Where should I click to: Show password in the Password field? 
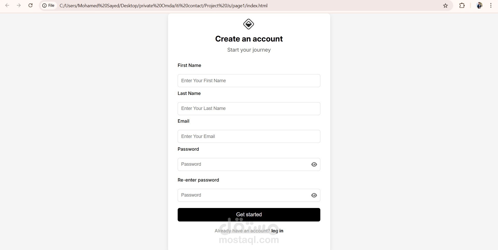coord(314,164)
